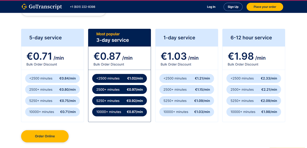Select the 3-day <2500 minutes €1.02/min tier
The width and height of the screenshot is (307, 148).
(x=119, y=78)
